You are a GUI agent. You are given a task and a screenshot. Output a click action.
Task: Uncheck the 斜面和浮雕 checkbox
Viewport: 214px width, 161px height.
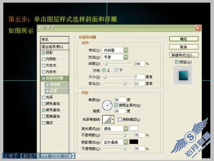tap(44, 78)
